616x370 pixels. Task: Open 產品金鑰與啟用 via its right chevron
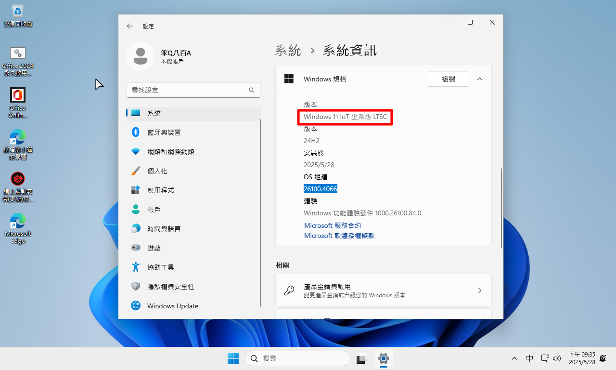(480, 291)
